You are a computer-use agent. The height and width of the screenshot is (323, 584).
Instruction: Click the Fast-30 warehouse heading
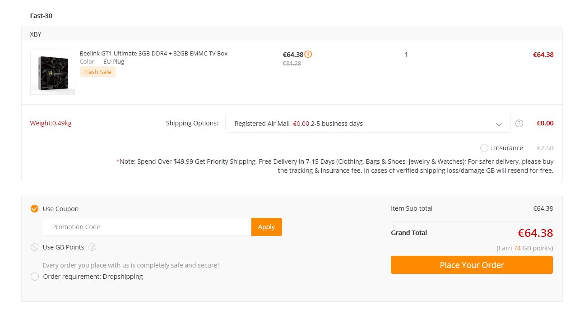tap(41, 16)
